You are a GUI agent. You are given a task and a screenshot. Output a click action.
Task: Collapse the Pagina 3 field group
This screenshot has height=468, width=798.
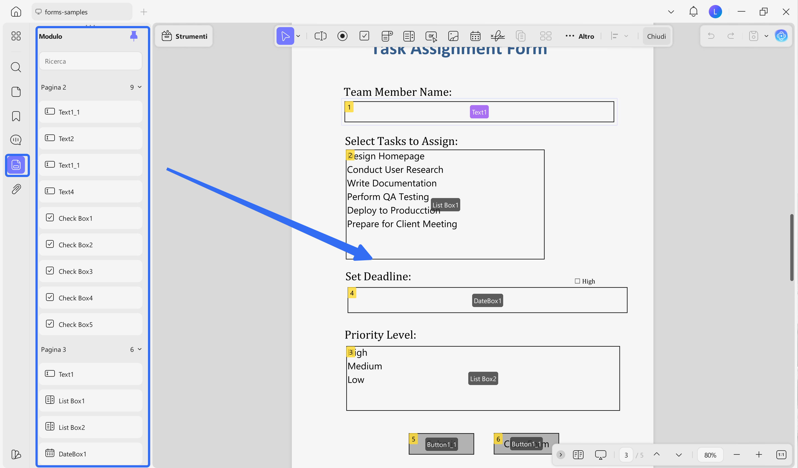pos(139,349)
